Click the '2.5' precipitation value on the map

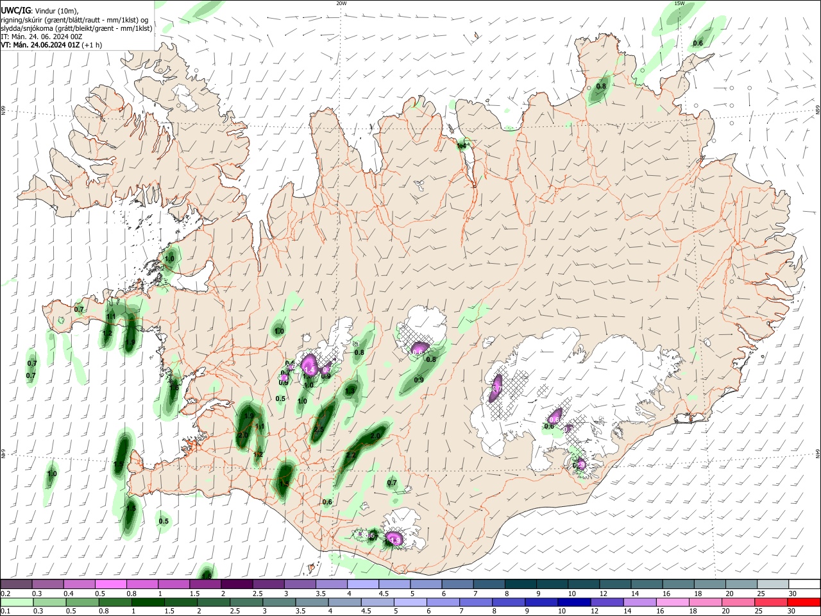(319, 429)
